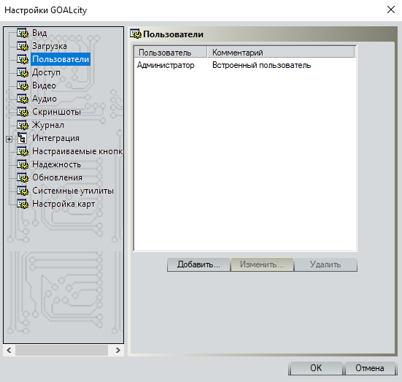Image resolution: width=402 pixels, height=382 pixels.
Task: Click the icon beside Системные утилиты
Action: 23,191
